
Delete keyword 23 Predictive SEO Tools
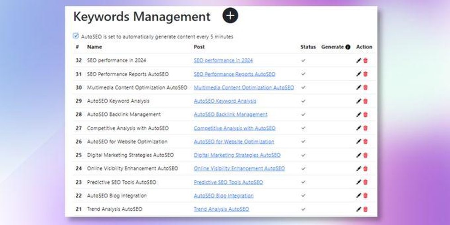click(365, 182)
